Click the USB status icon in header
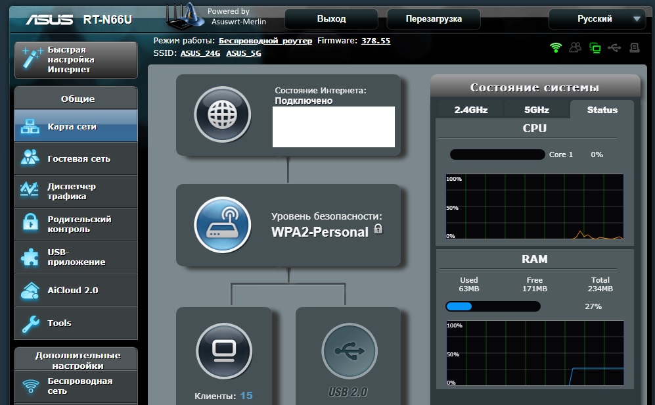The width and height of the screenshot is (655, 405). (614, 47)
